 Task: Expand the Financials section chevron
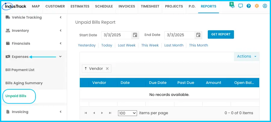[x=61, y=43]
